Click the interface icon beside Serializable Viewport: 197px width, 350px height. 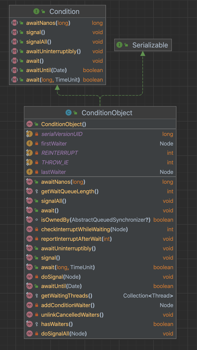119,45
